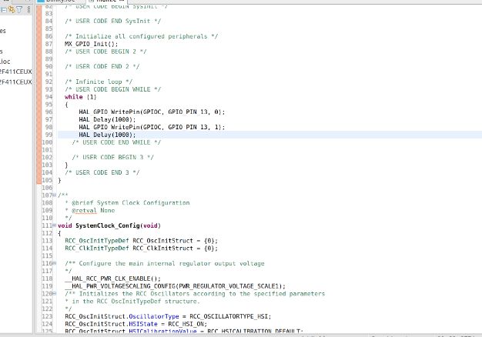Click the 'Initializes the RCC Oscillators' comment
The image size is (482, 337).
point(195,294)
